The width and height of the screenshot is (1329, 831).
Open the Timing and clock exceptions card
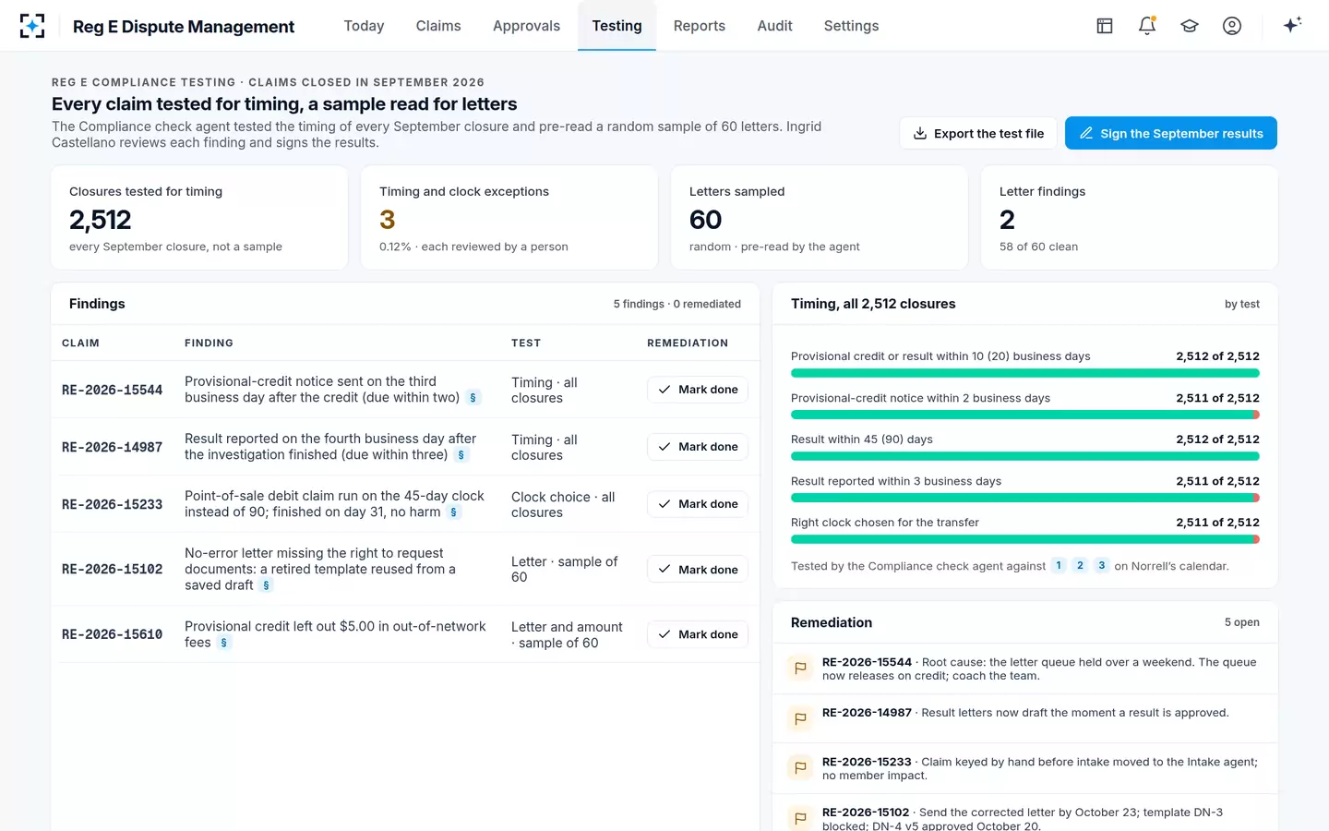click(x=509, y=218)
